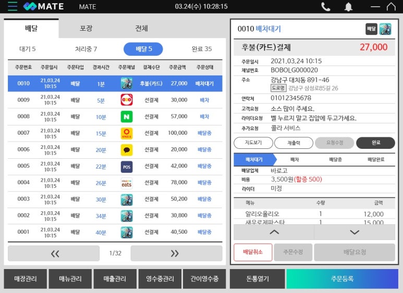403x293 pixels.
Task: Click 100,000 amount of order 0007
Action: pyautogui.click(x=178, y=133)
